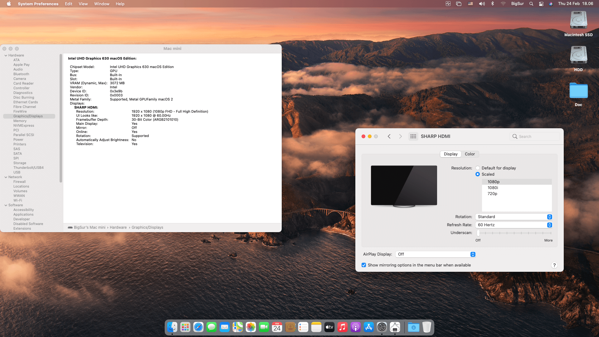Viewport: 599px width, 337px height.
Task: Select Default for display resolution
Action: pyautogui.click(x=478, y=168)
